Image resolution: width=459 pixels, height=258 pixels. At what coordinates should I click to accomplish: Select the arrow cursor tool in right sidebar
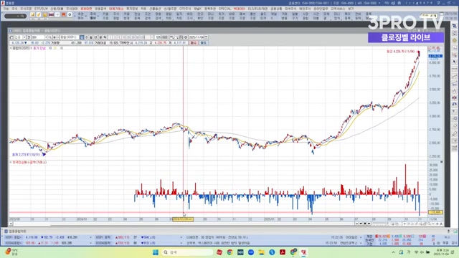tap(454, 62)
